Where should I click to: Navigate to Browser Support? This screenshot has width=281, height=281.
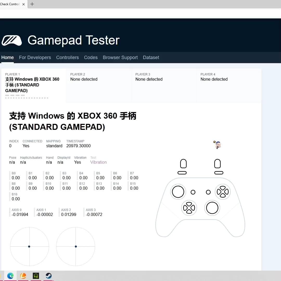[x=120, y=58]
